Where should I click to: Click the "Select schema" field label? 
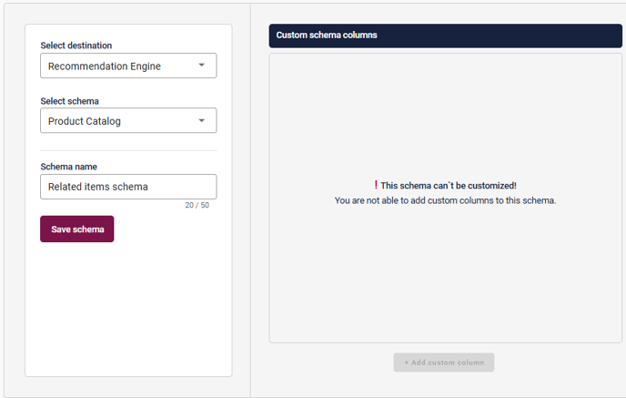click(70, 101)
